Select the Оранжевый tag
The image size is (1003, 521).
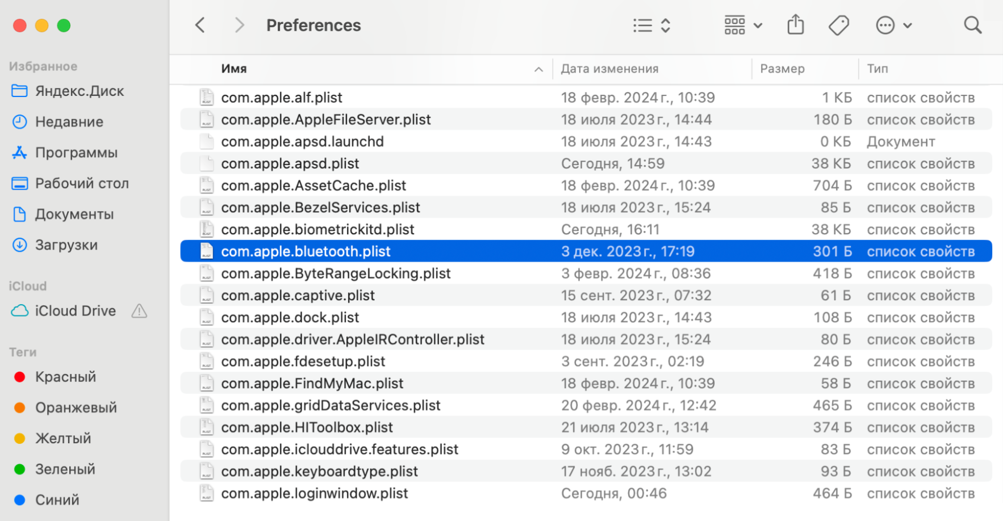pos(76,407)
